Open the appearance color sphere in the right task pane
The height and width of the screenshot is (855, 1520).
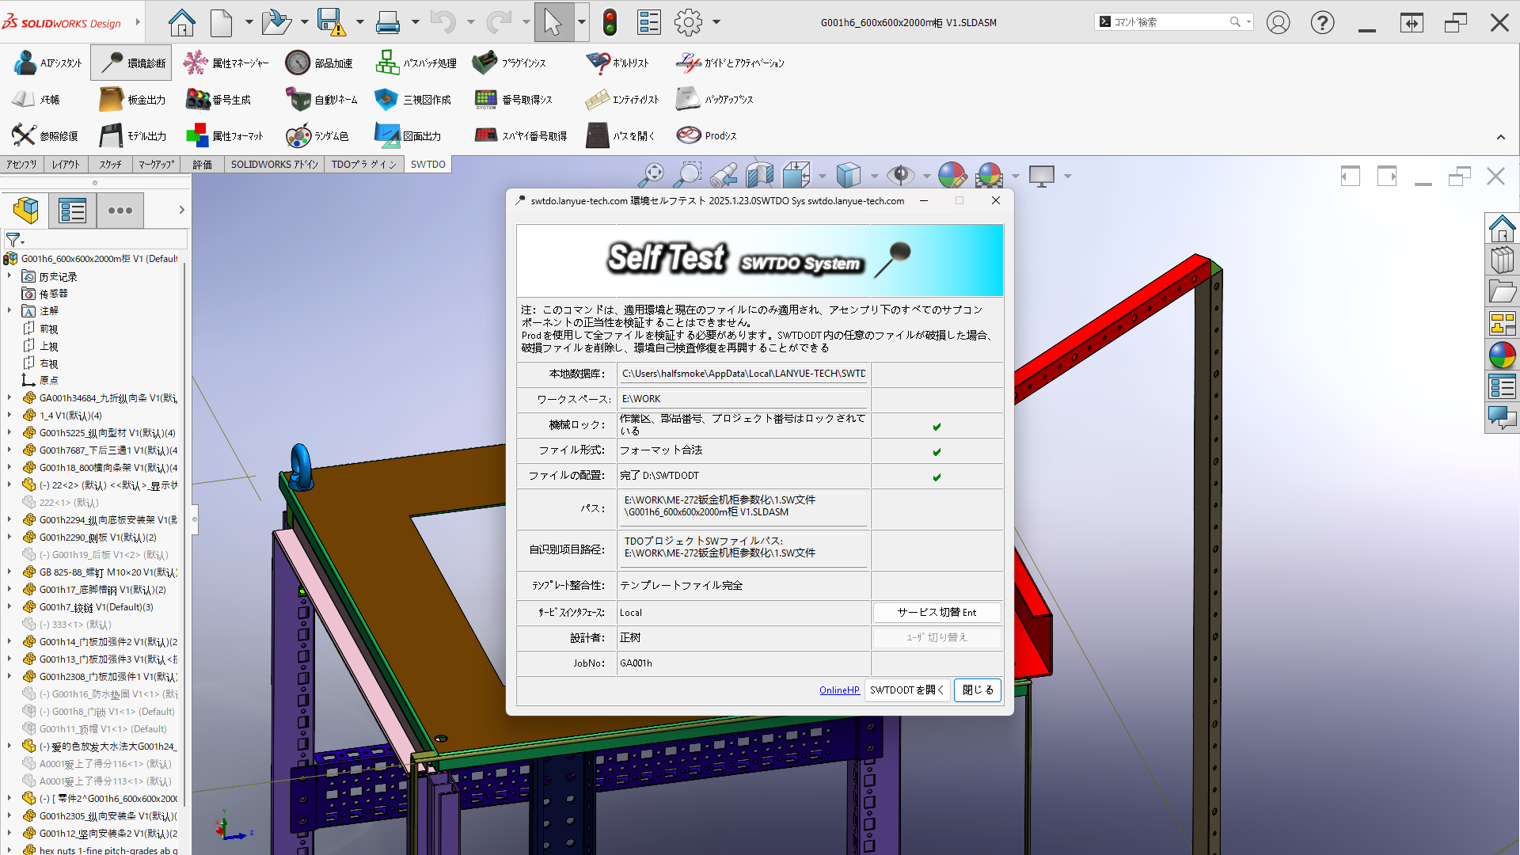[1502, 355]
